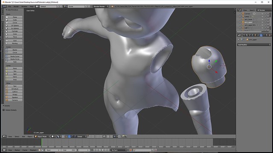The width and height of the screenshot is (273, 153).
Task: Add a Point lamp
Action: [14, 68]
